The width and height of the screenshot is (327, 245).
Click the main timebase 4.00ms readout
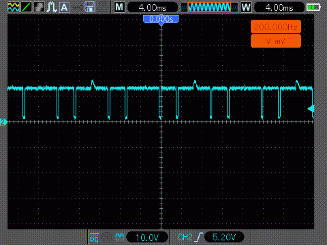coord(153,7)
